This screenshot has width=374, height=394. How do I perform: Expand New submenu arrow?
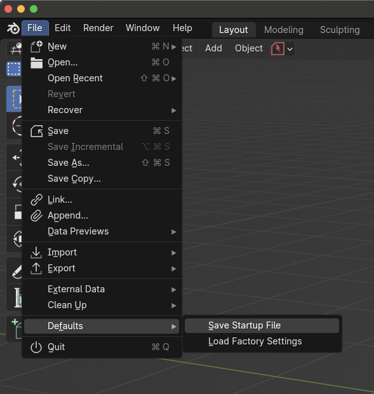click(174, 47)
